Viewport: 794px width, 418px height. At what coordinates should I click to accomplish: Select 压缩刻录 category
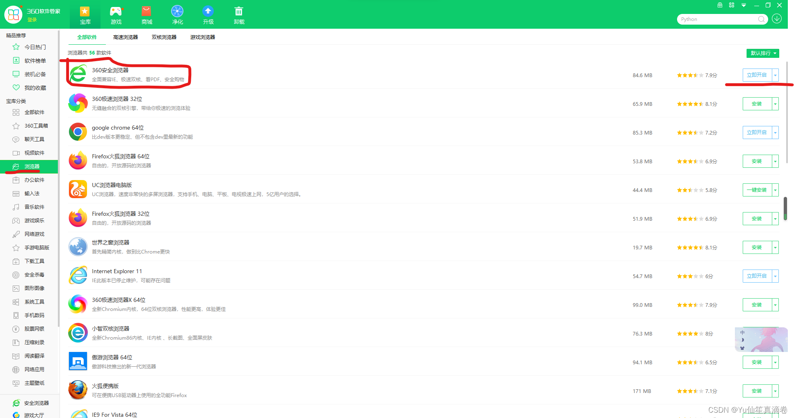pos(30,343)
